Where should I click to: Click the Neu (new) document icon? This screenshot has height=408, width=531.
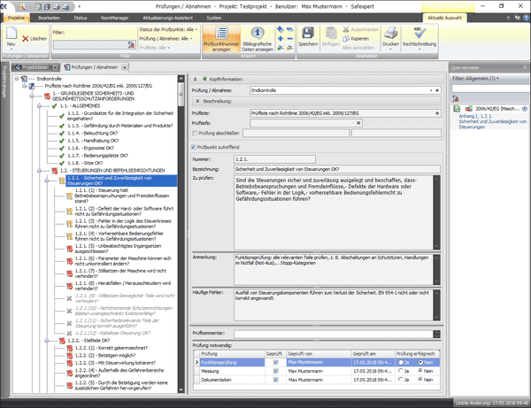click(11, 35)
